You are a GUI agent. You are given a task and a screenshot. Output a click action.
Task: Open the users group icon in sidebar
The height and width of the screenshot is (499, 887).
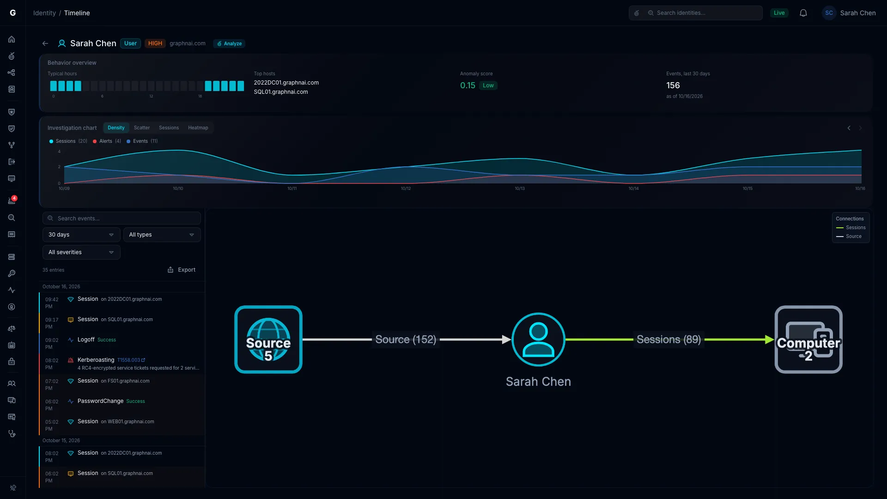(x=12, y=383)
